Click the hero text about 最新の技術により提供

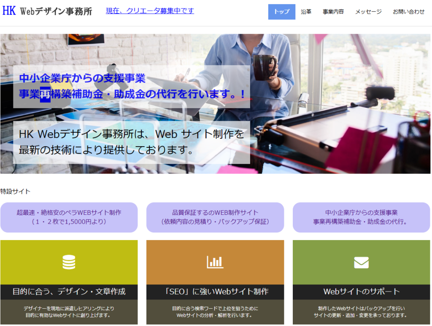click(131, 142)
